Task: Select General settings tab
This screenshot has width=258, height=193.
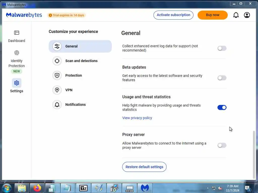Action: coord(80,46)
